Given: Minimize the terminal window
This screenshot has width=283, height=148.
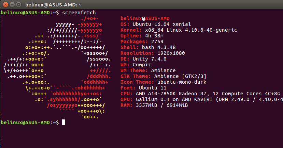Looking at the screenshot, I should click(x=12, y=4).
